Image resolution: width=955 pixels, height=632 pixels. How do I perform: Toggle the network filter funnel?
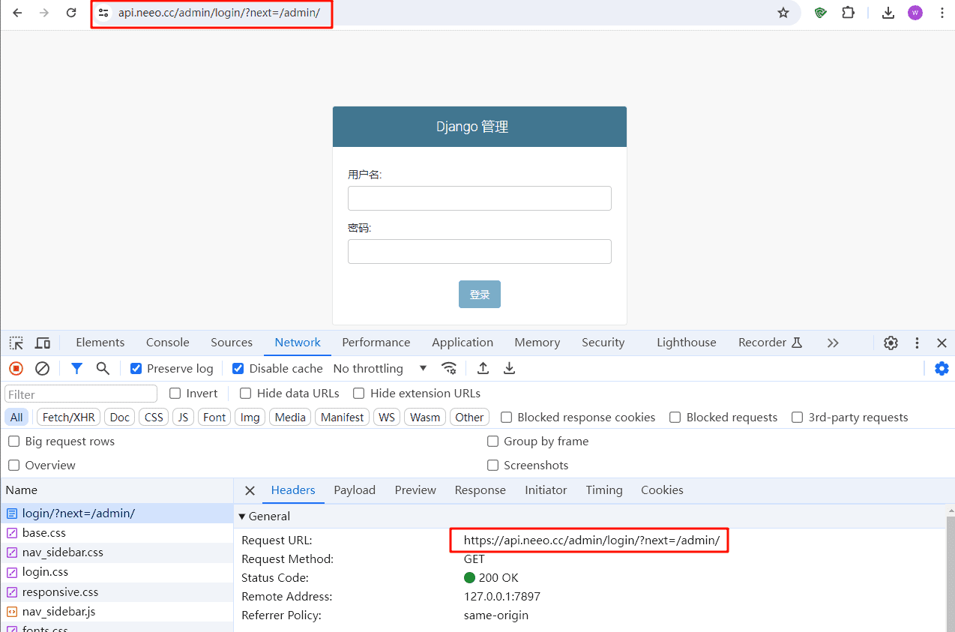pyautogui.click(x=76, y=368)
